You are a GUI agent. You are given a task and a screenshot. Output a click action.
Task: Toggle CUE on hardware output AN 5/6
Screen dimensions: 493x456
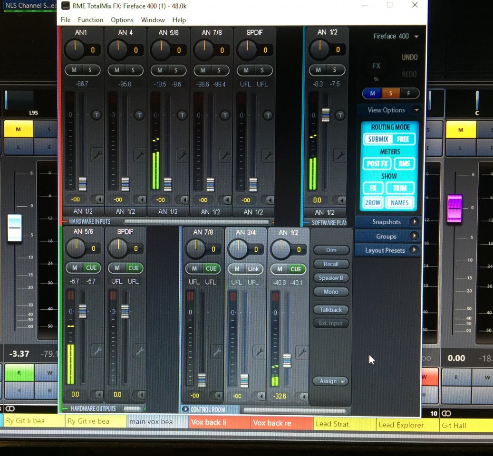[91, 268]
